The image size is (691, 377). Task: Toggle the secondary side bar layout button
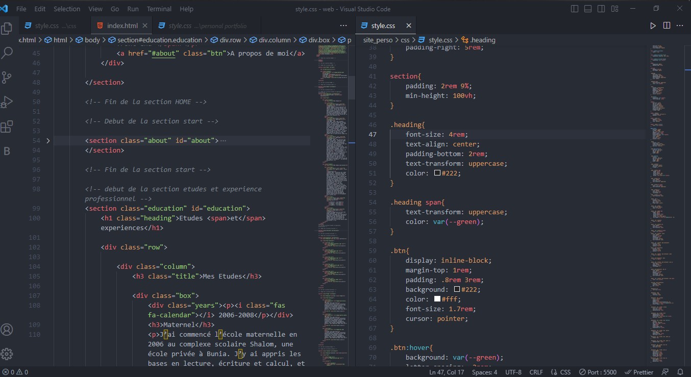click(x=602, y=9)
